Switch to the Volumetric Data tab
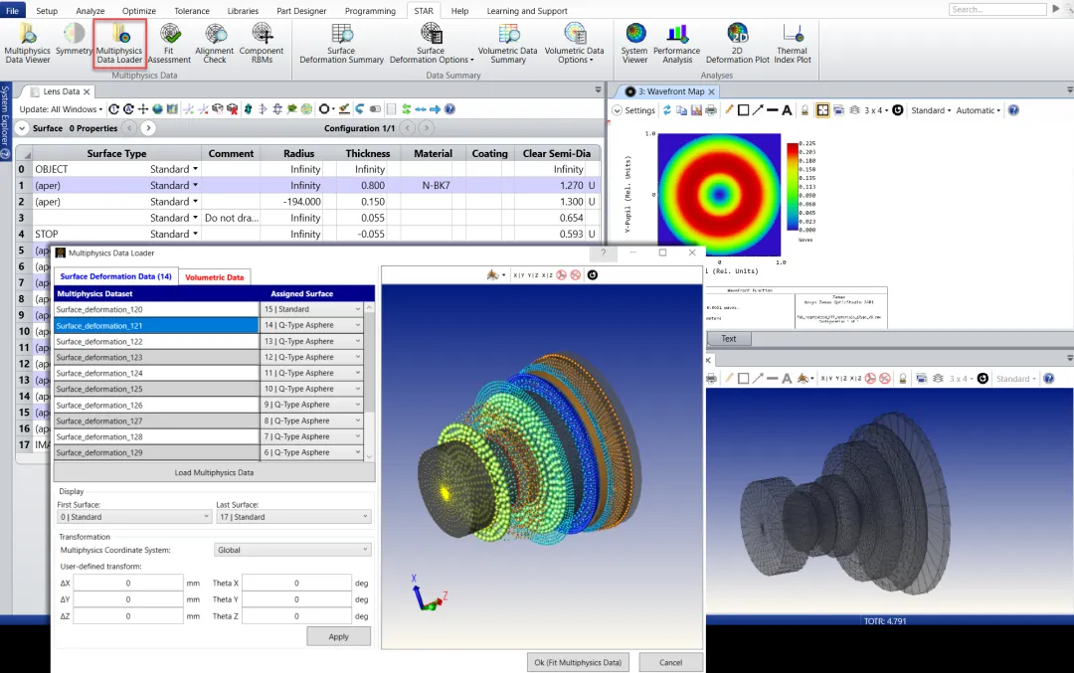Image resolution: width=1074 pixels, height=673 pixels. [214, 277]
